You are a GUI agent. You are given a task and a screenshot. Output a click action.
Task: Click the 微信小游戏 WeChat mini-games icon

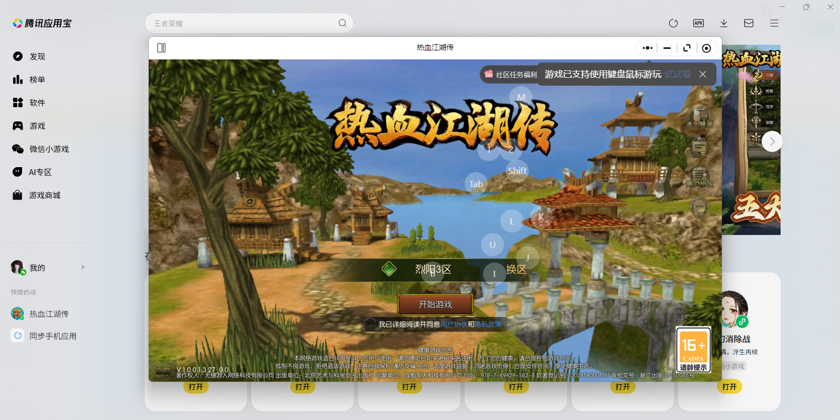[x=18, y=149]
